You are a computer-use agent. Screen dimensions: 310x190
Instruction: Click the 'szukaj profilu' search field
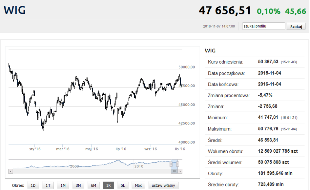(x=263, y=26)
